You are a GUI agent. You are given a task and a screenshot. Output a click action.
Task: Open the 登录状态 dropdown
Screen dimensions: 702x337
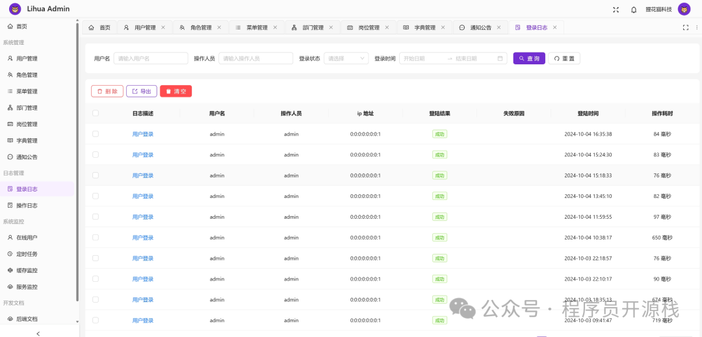click(x=346, y=58)
